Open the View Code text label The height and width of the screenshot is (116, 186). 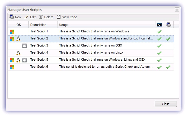(70, 17)
